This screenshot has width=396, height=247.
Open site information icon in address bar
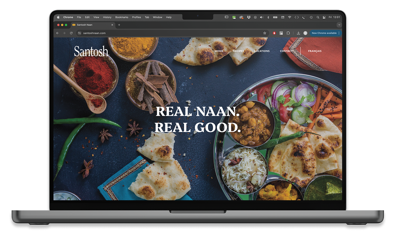[x=79, y=33]
